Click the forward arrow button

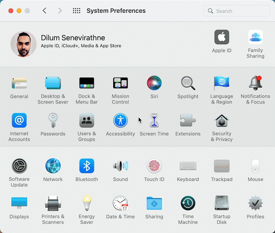60,11
